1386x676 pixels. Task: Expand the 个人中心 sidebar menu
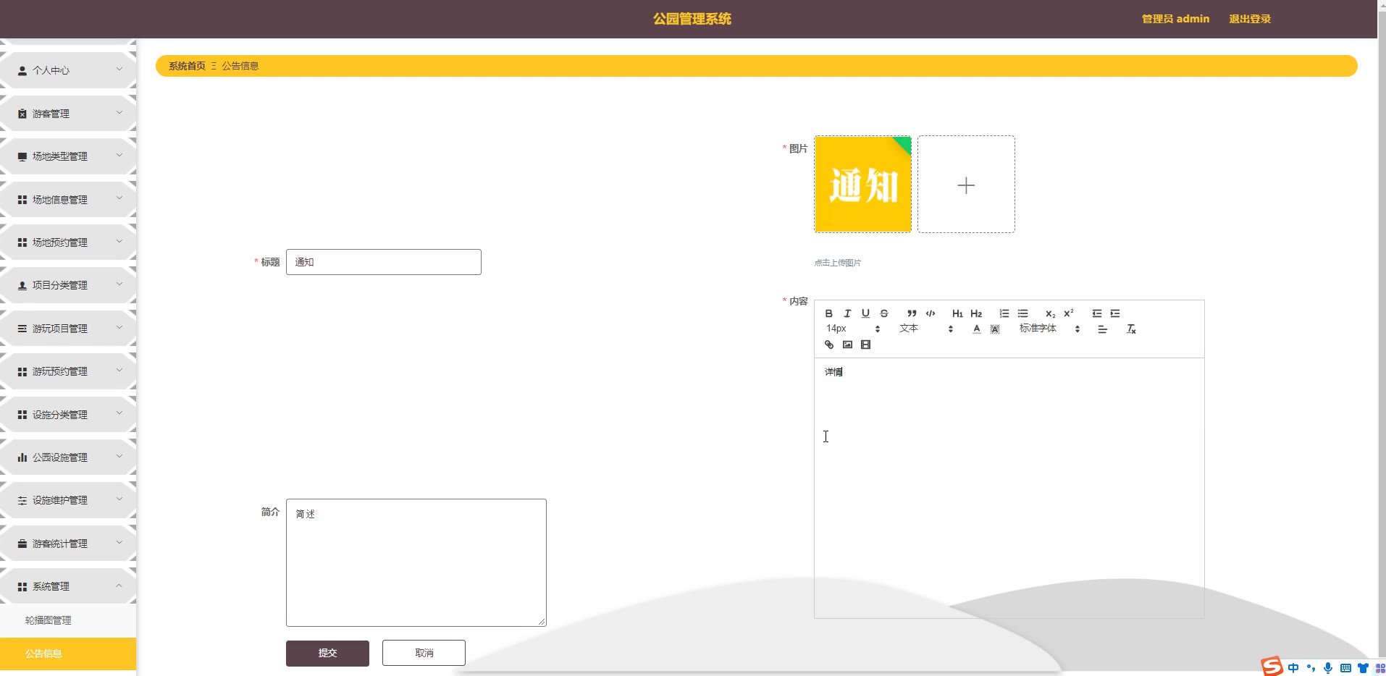68,70
